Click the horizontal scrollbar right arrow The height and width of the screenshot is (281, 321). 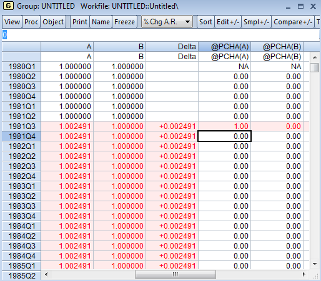point(304,275)
